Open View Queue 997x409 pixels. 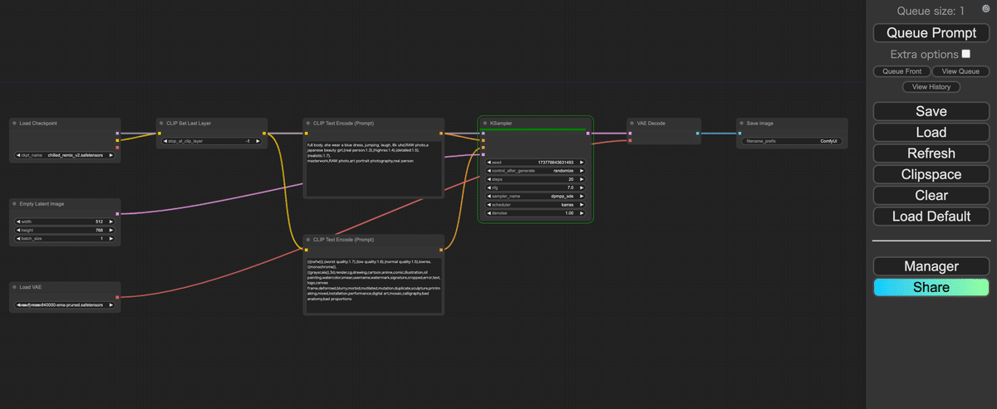point(960,71)
